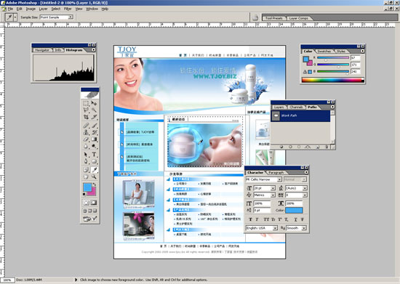
Task: Select the Rectangular Marquee tool
Action: (x=86, y=103)
